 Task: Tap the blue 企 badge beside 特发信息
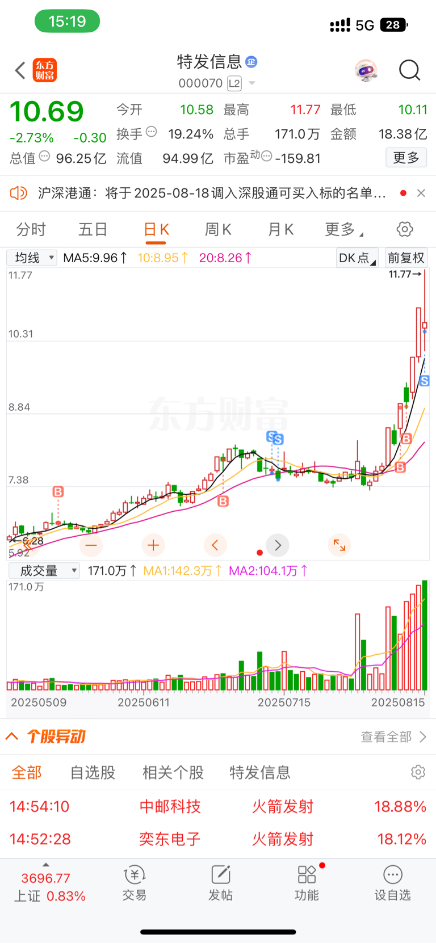[x=251, y=61]
